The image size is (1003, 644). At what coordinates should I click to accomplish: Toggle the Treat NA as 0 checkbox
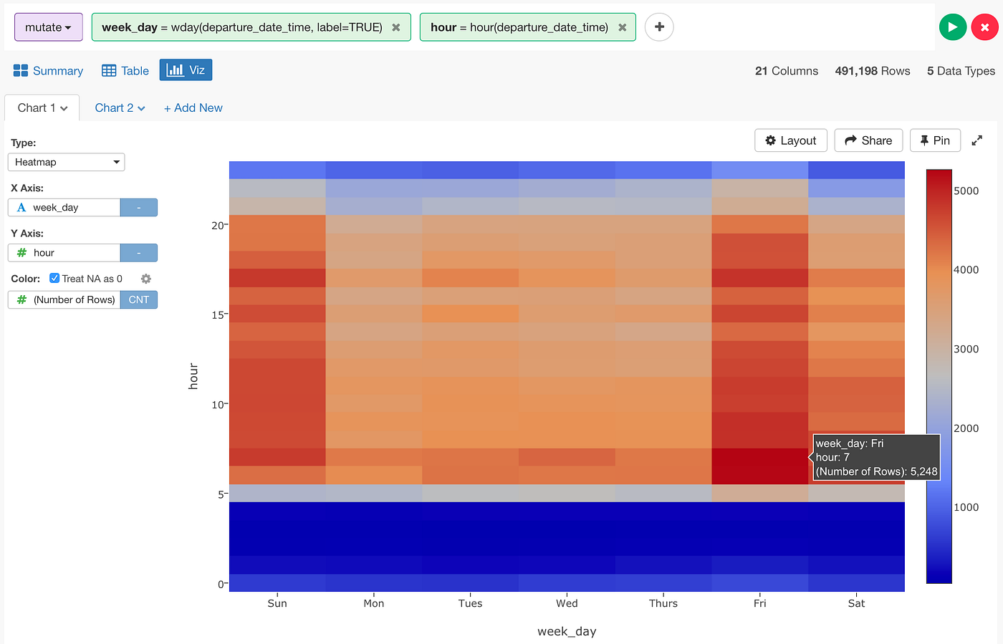click(54, 278)
